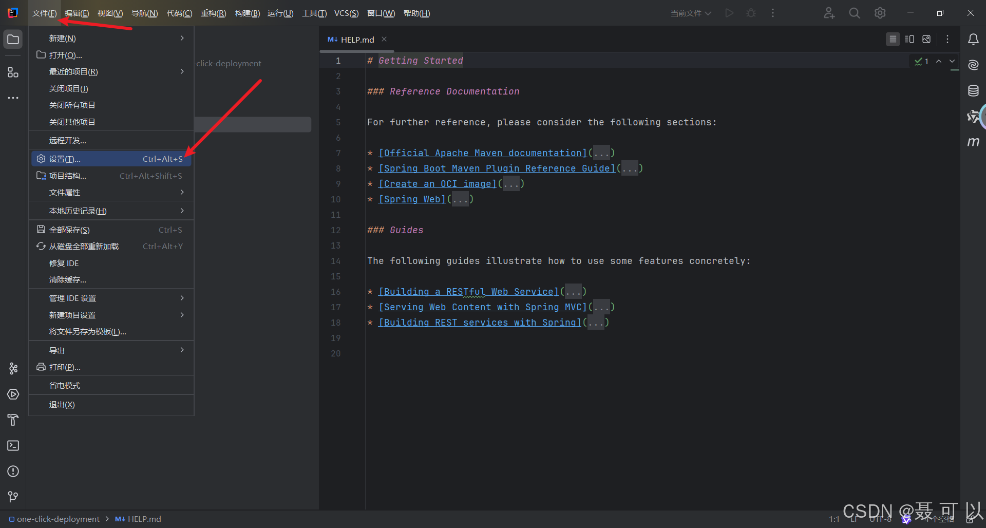Switch to preview-only view mode

point(926,39)
